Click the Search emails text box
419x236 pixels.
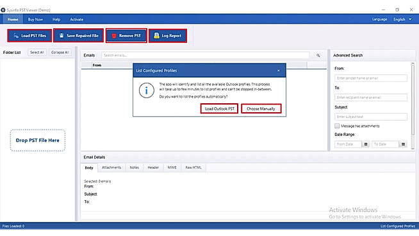[x=205, y=55]
